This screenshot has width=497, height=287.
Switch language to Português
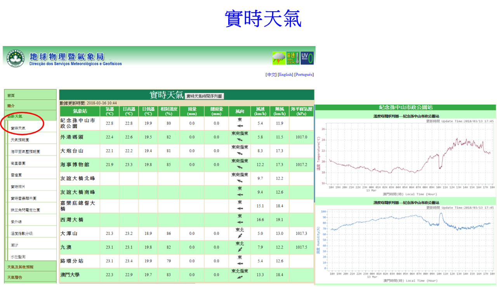click(x=304, y=74)
